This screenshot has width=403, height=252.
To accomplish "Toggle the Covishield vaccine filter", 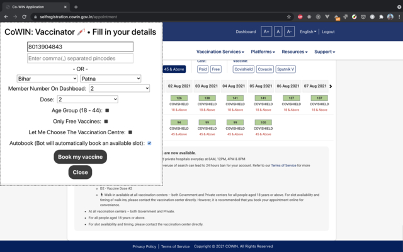I will click(244, 69).
